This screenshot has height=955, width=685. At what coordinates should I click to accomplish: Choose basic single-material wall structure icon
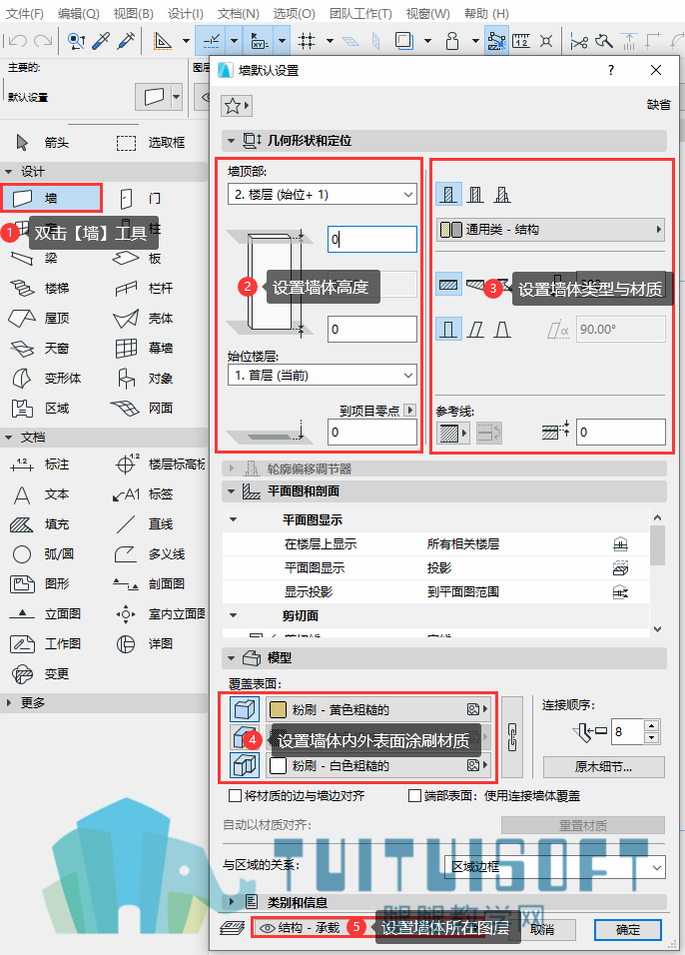(448, 195)
